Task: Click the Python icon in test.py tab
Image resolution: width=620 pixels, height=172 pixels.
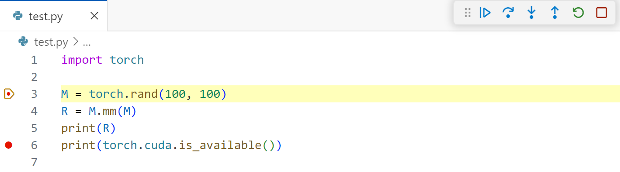Action: pyautogui.click(x=18, y=17)
